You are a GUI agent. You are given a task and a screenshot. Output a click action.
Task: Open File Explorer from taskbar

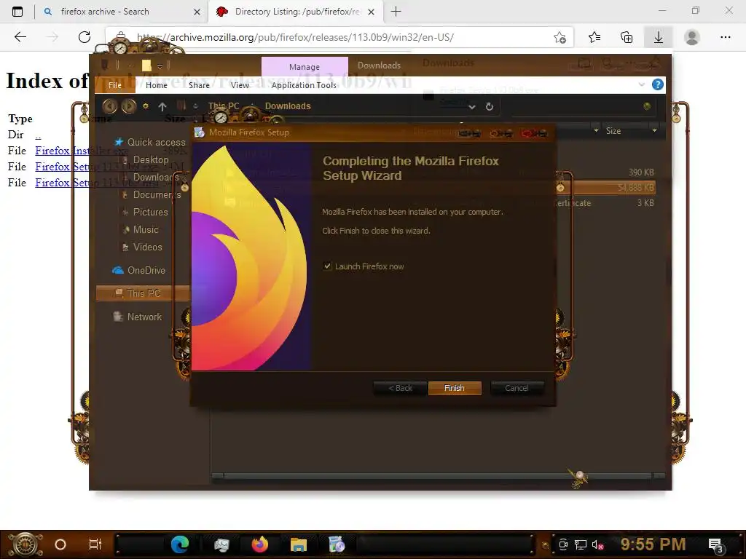coord(298,544)
